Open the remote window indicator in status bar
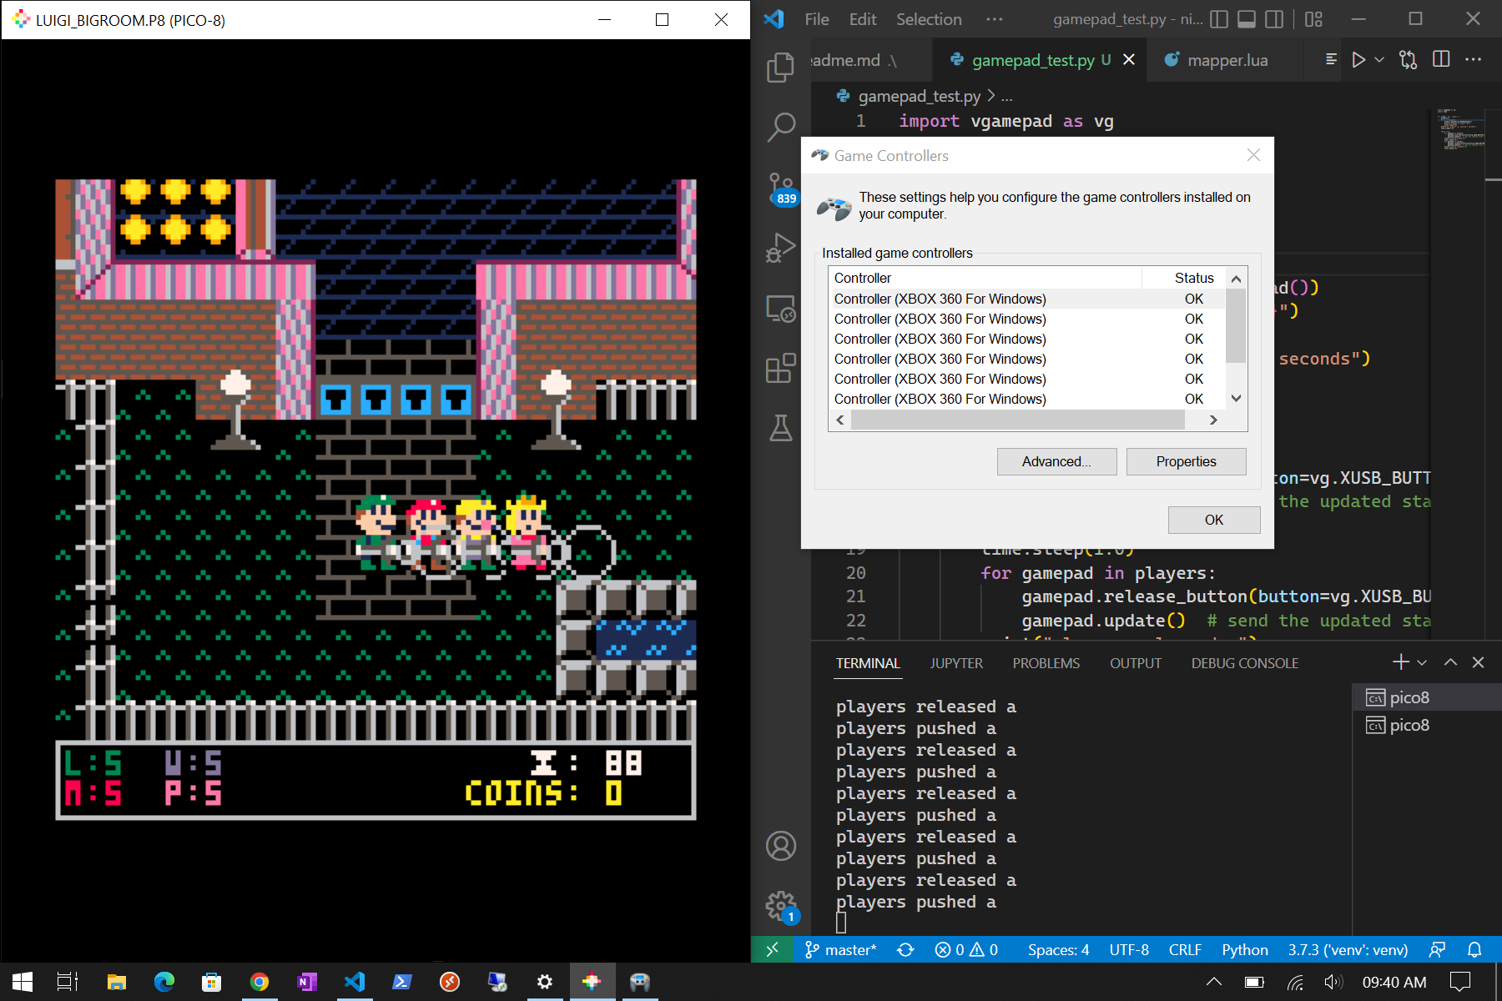 [x=773, y=949]
